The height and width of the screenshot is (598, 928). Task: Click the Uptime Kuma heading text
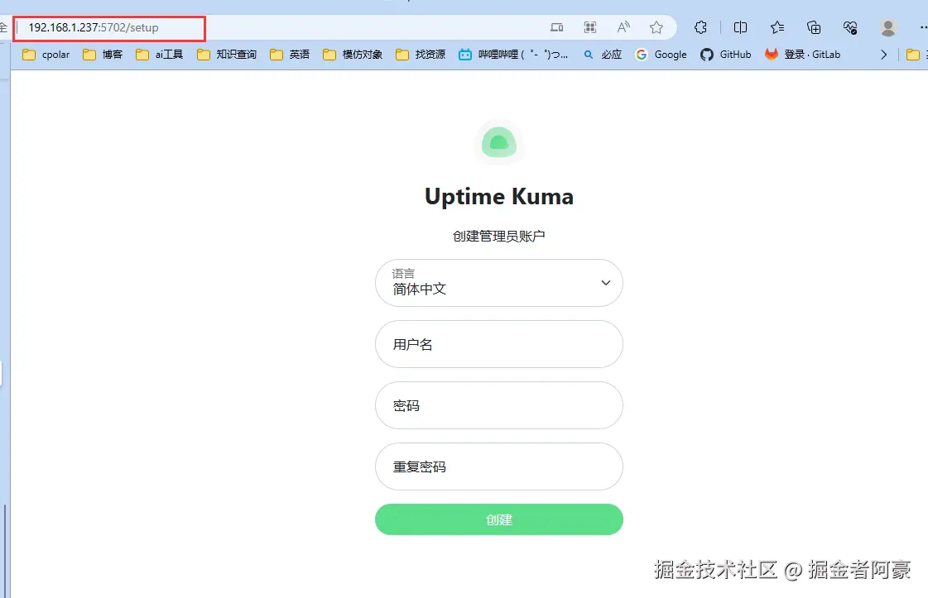[x=499, y=196]
